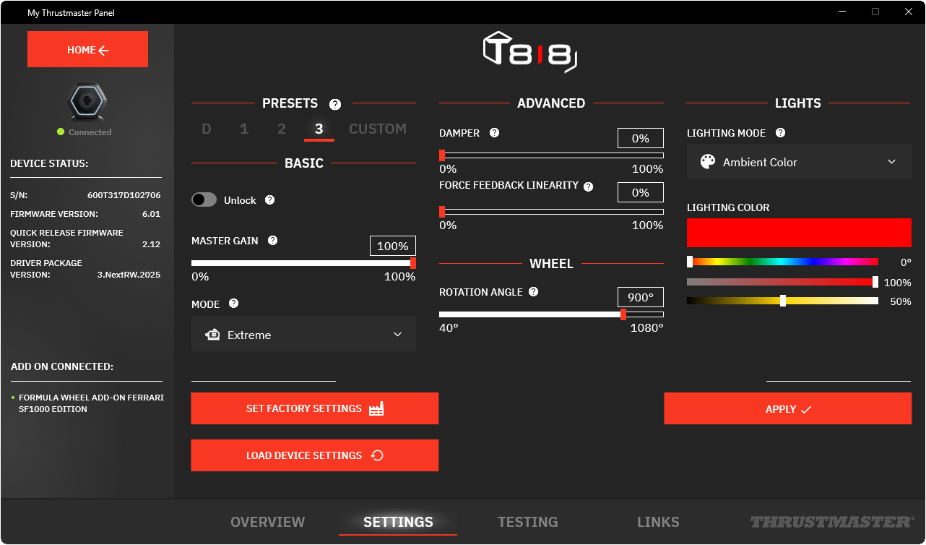
Task: Switch to the Testing tab
Action: (x=527, y=522)
